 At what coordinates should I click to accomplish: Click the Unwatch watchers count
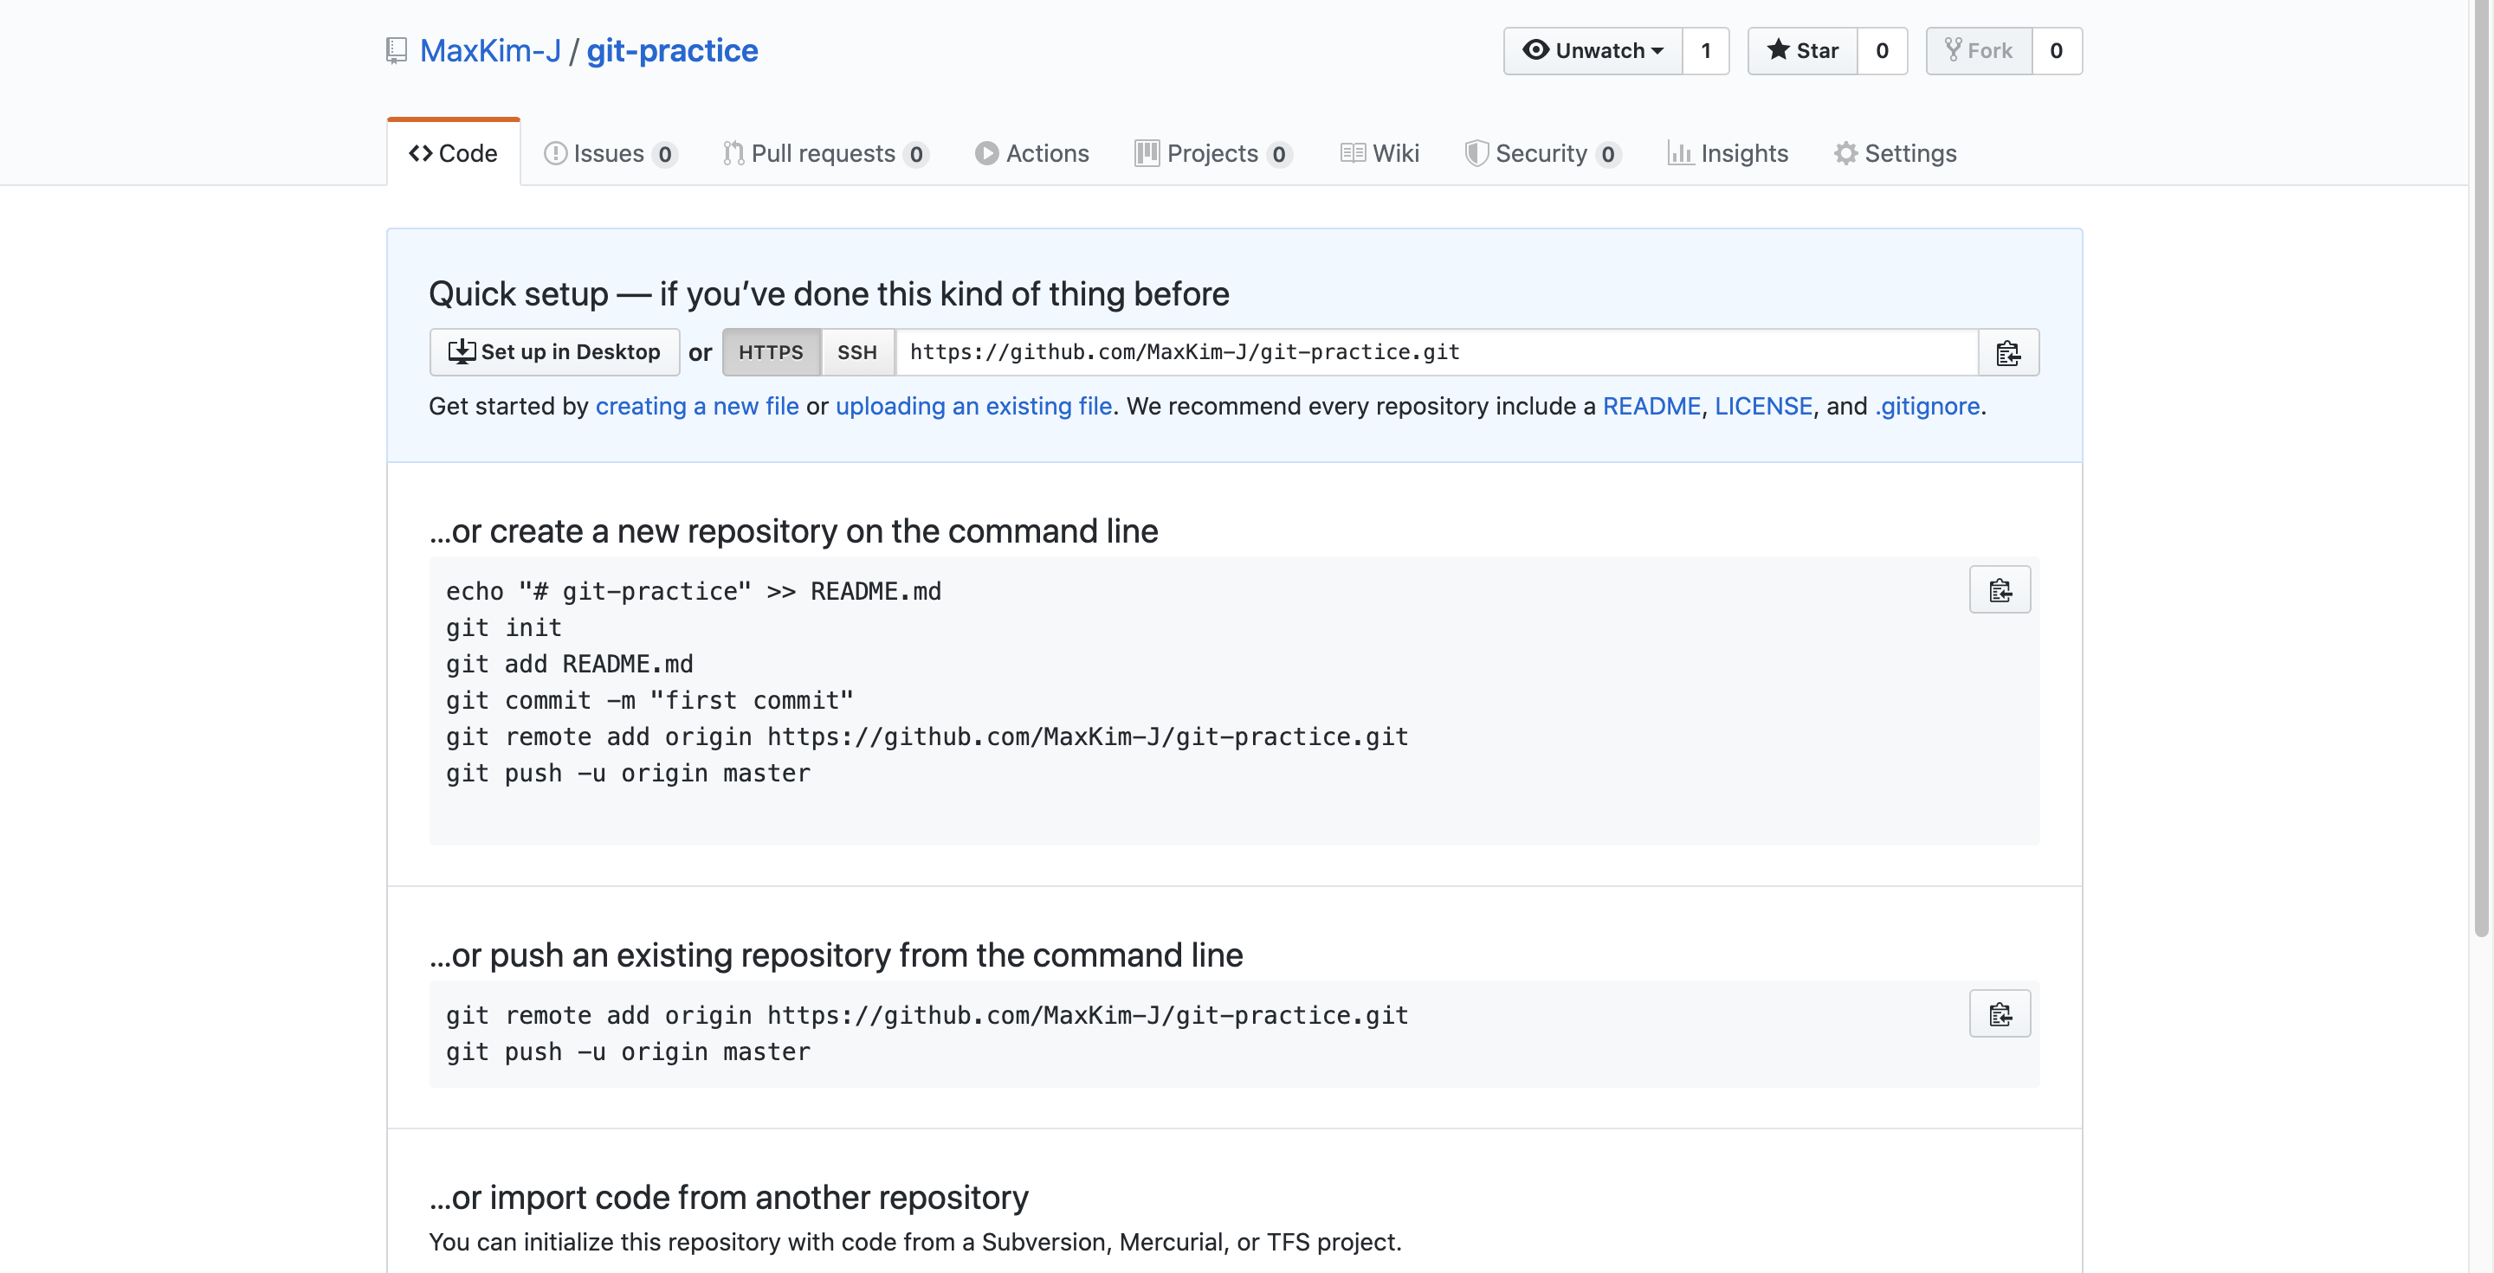pyautogui.click(x=1706, y=50)
